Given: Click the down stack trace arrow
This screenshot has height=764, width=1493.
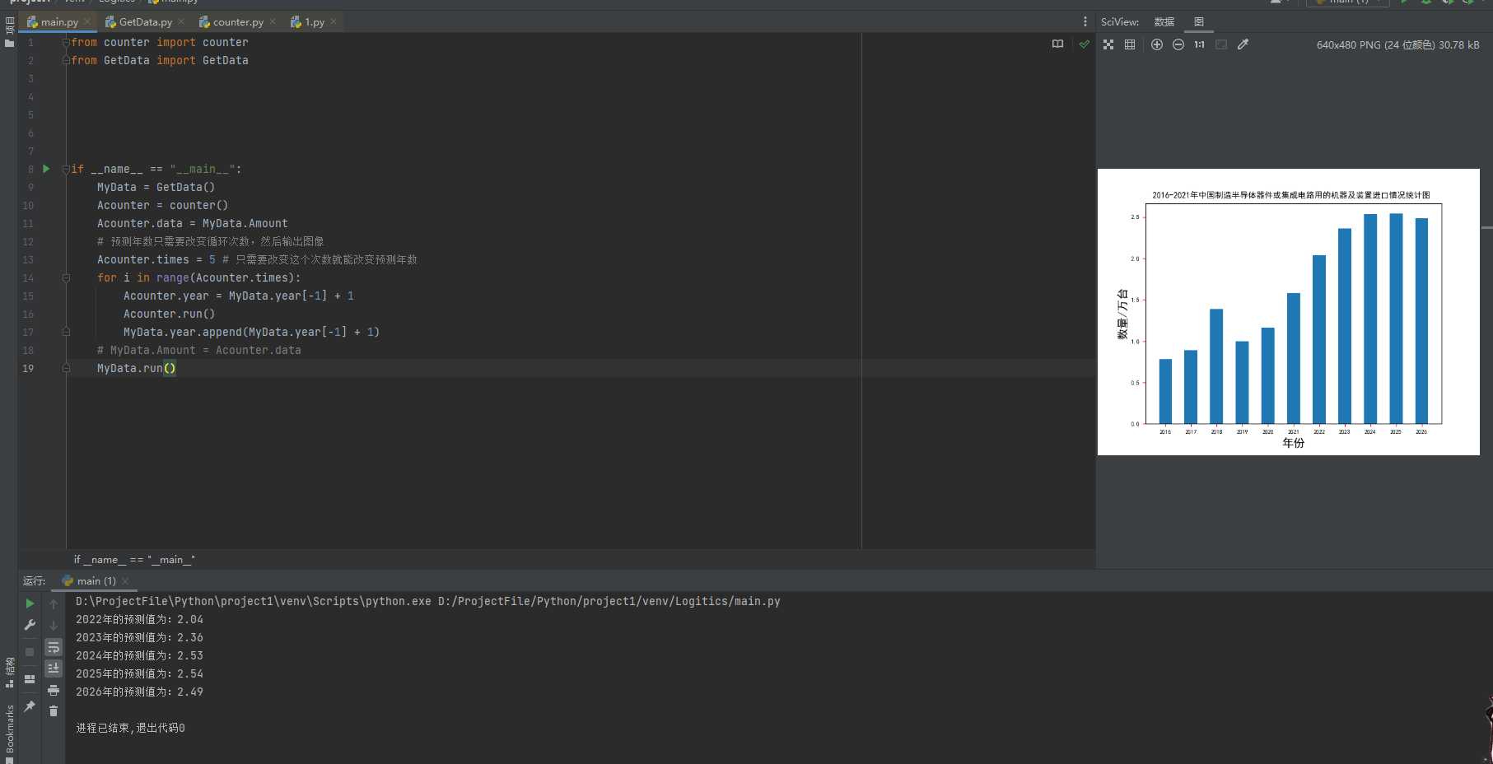Looking at the screenshot, I should (x=54, y=625).
